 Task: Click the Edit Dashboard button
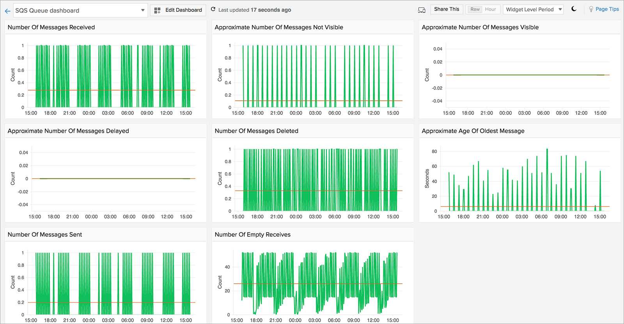pyautogui.click(x=178, y=10)
